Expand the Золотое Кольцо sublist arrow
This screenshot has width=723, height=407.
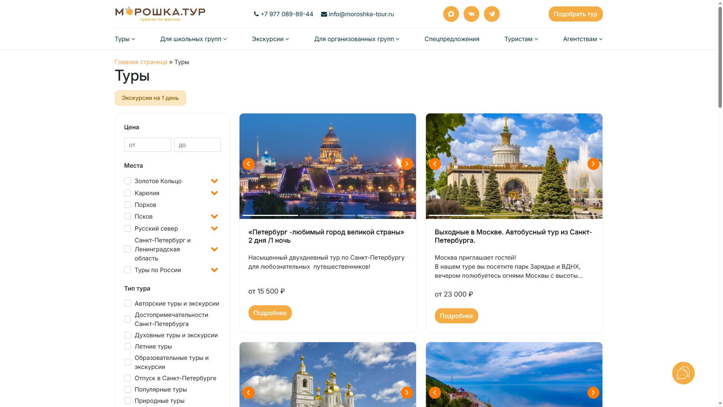[214, 181]
